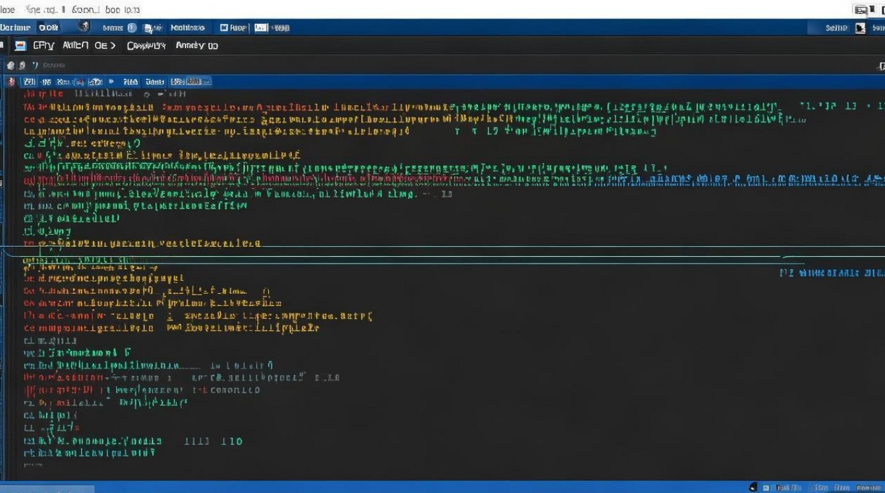The height and width of the screenshot is (493, 885).
Task: Click the square icon right of Saitie
Action: click(860, 28)
